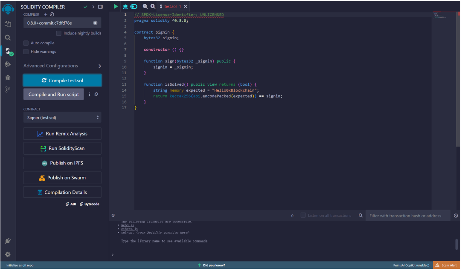Click the terminal command prompt line
The height and width of the screenshot is (271, 462).
(x=283, y=255)
